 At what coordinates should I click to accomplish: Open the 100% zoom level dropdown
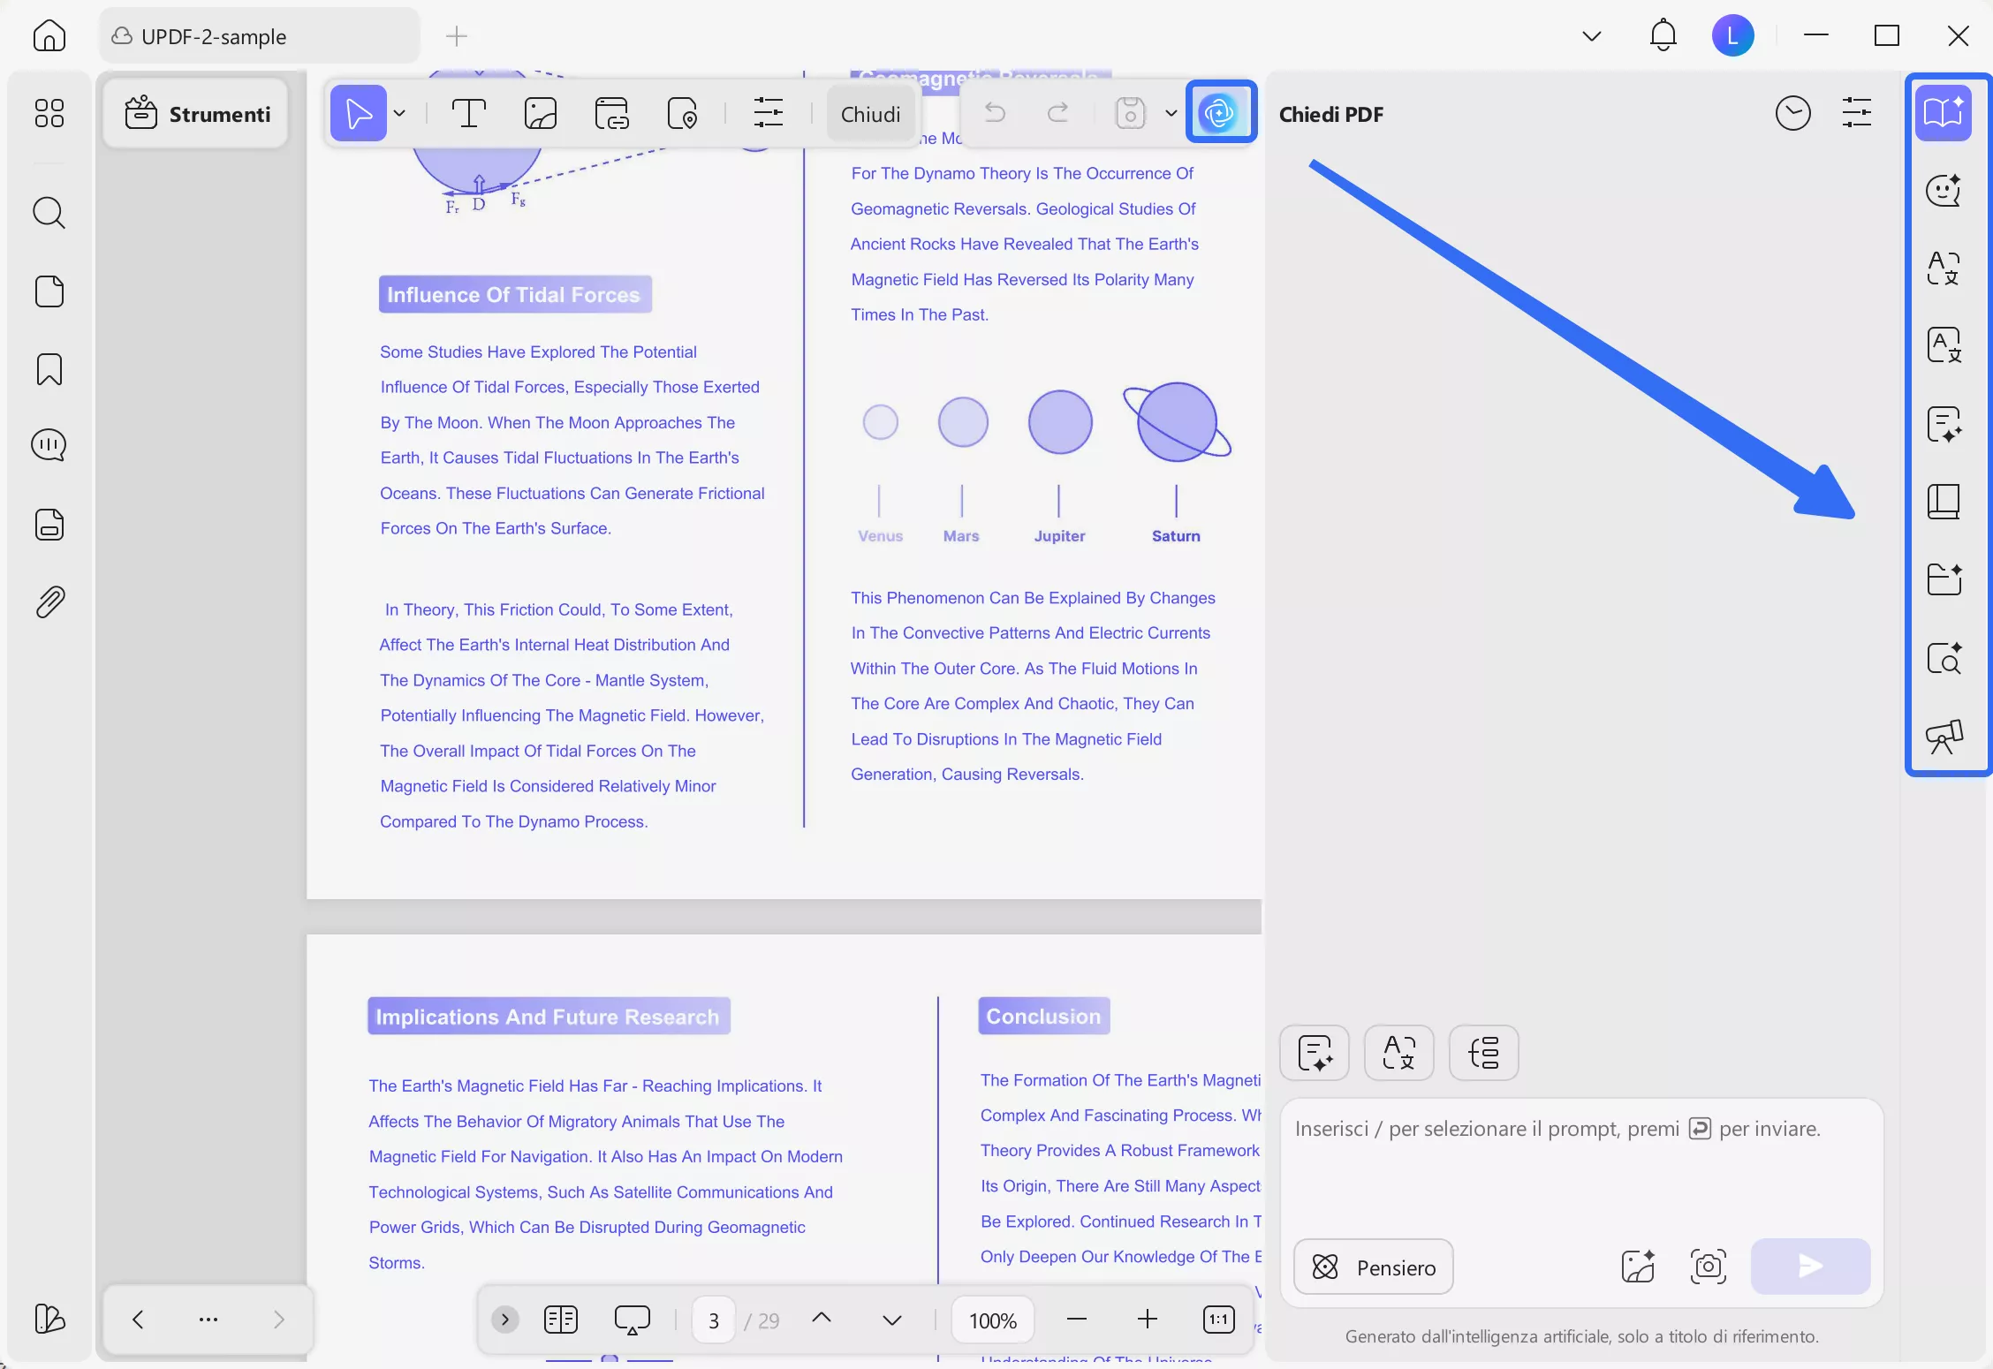click(992, 1320)
